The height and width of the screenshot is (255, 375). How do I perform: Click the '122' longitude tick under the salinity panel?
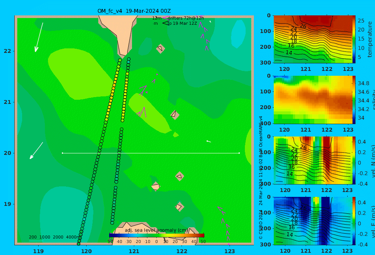pos(327,130)
